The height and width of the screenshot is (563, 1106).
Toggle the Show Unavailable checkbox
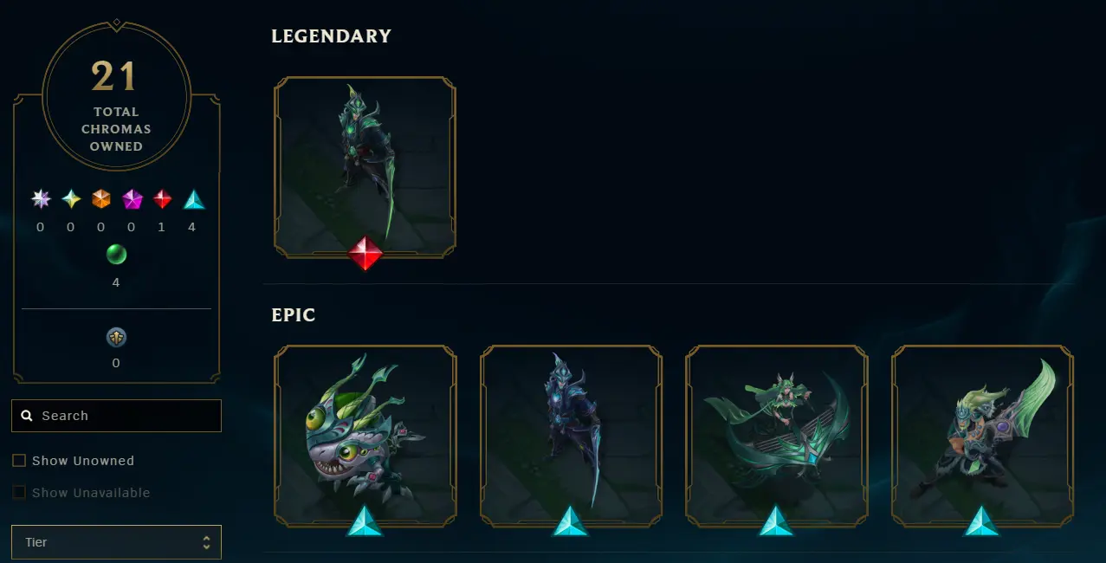[x=19, y=493]
